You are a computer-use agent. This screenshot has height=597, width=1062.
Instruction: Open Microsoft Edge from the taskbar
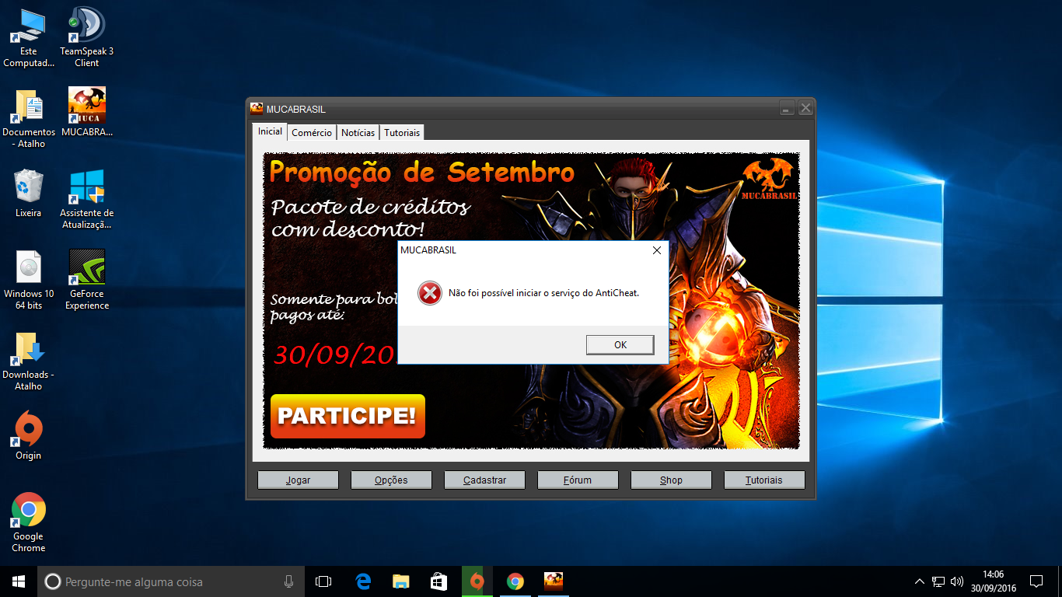click(363, 581)
